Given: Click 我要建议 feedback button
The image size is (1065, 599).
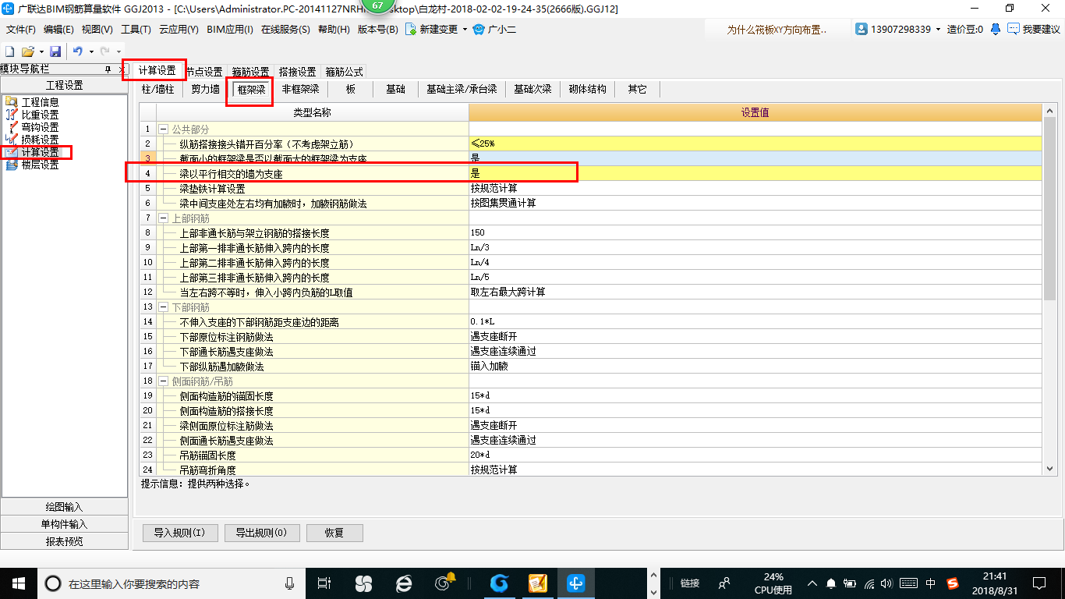Looking at the screenshot, I should tap(1035, 30).
